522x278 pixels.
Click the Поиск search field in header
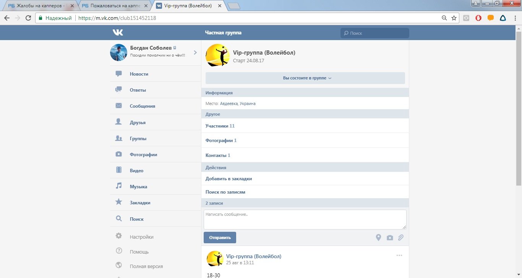coord(374,33)
